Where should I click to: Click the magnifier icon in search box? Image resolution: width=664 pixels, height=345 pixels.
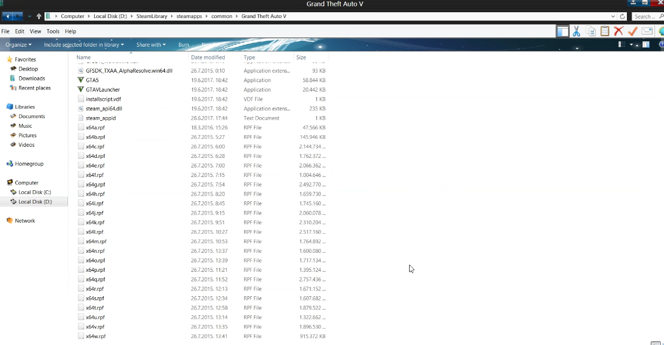point(661,16)
